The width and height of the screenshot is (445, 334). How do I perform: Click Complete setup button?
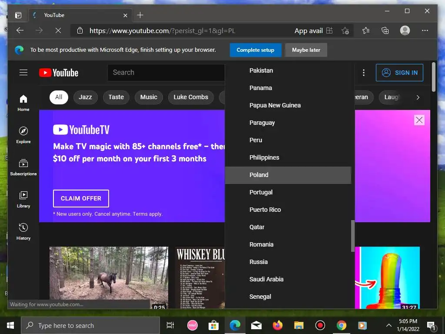point(256,50)
